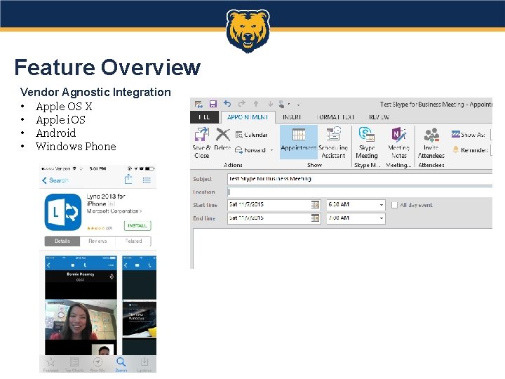Switch to the REVIEW ribbon tab
Viewport: 505px width, 379px height.
click(x=379, y=117)
